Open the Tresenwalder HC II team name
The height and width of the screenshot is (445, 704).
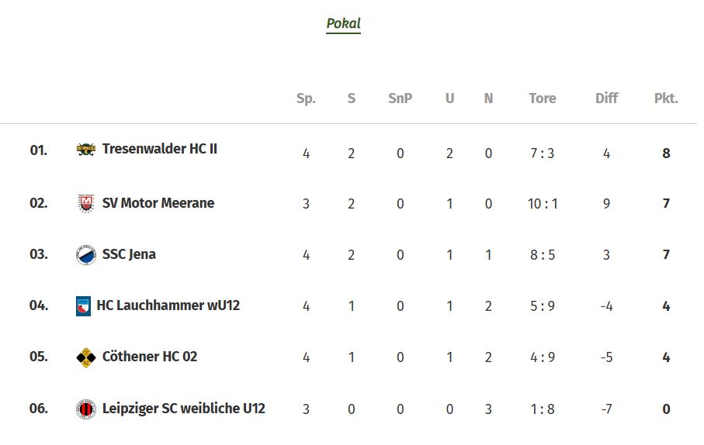(159, 149)
